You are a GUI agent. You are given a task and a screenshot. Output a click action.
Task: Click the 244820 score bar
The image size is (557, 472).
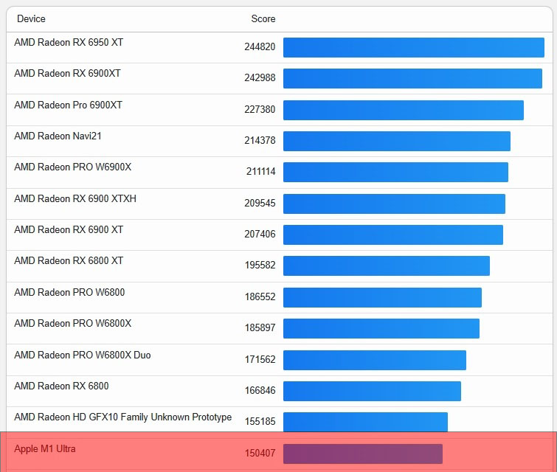point(413,47)
